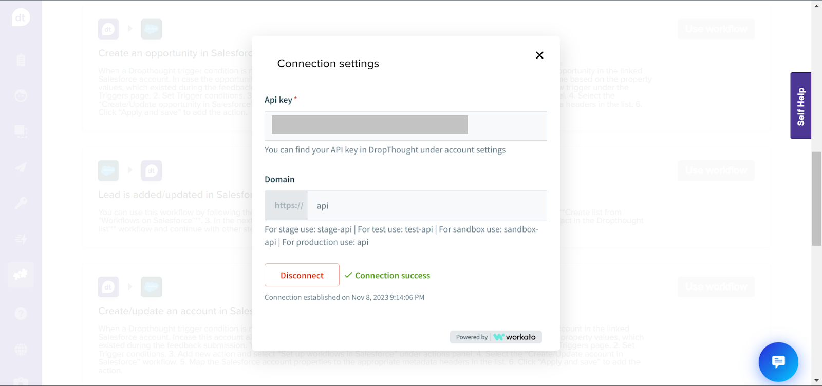Screen dimensions: 822x386
Task: Close the Connection settings dialog
Action: (x=539, y=55)
